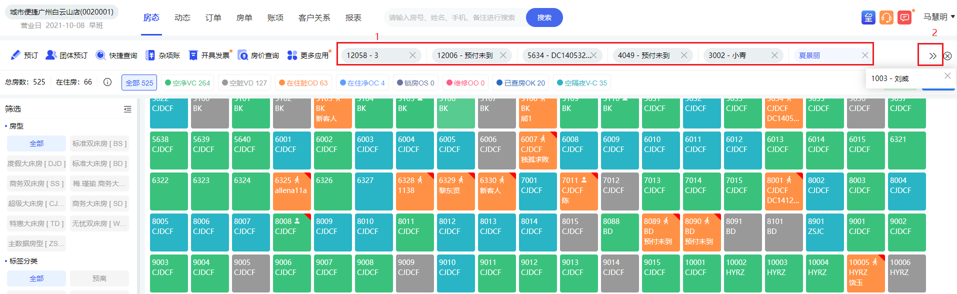Open 更多应用 more apps
The image size is (957, 294).
coord(308,55)
